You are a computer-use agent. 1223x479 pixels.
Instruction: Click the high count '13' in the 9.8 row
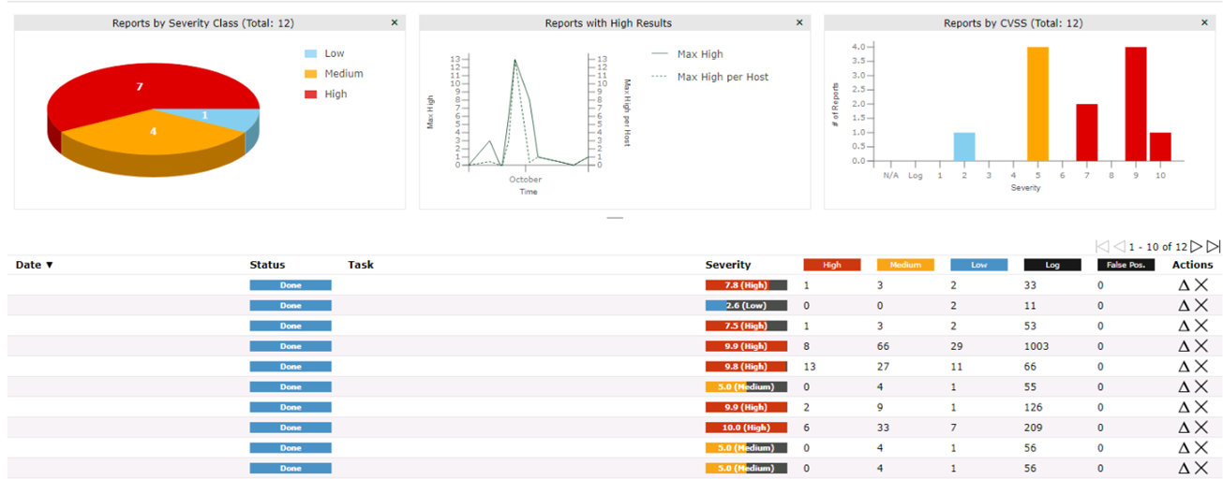(810, 367)
